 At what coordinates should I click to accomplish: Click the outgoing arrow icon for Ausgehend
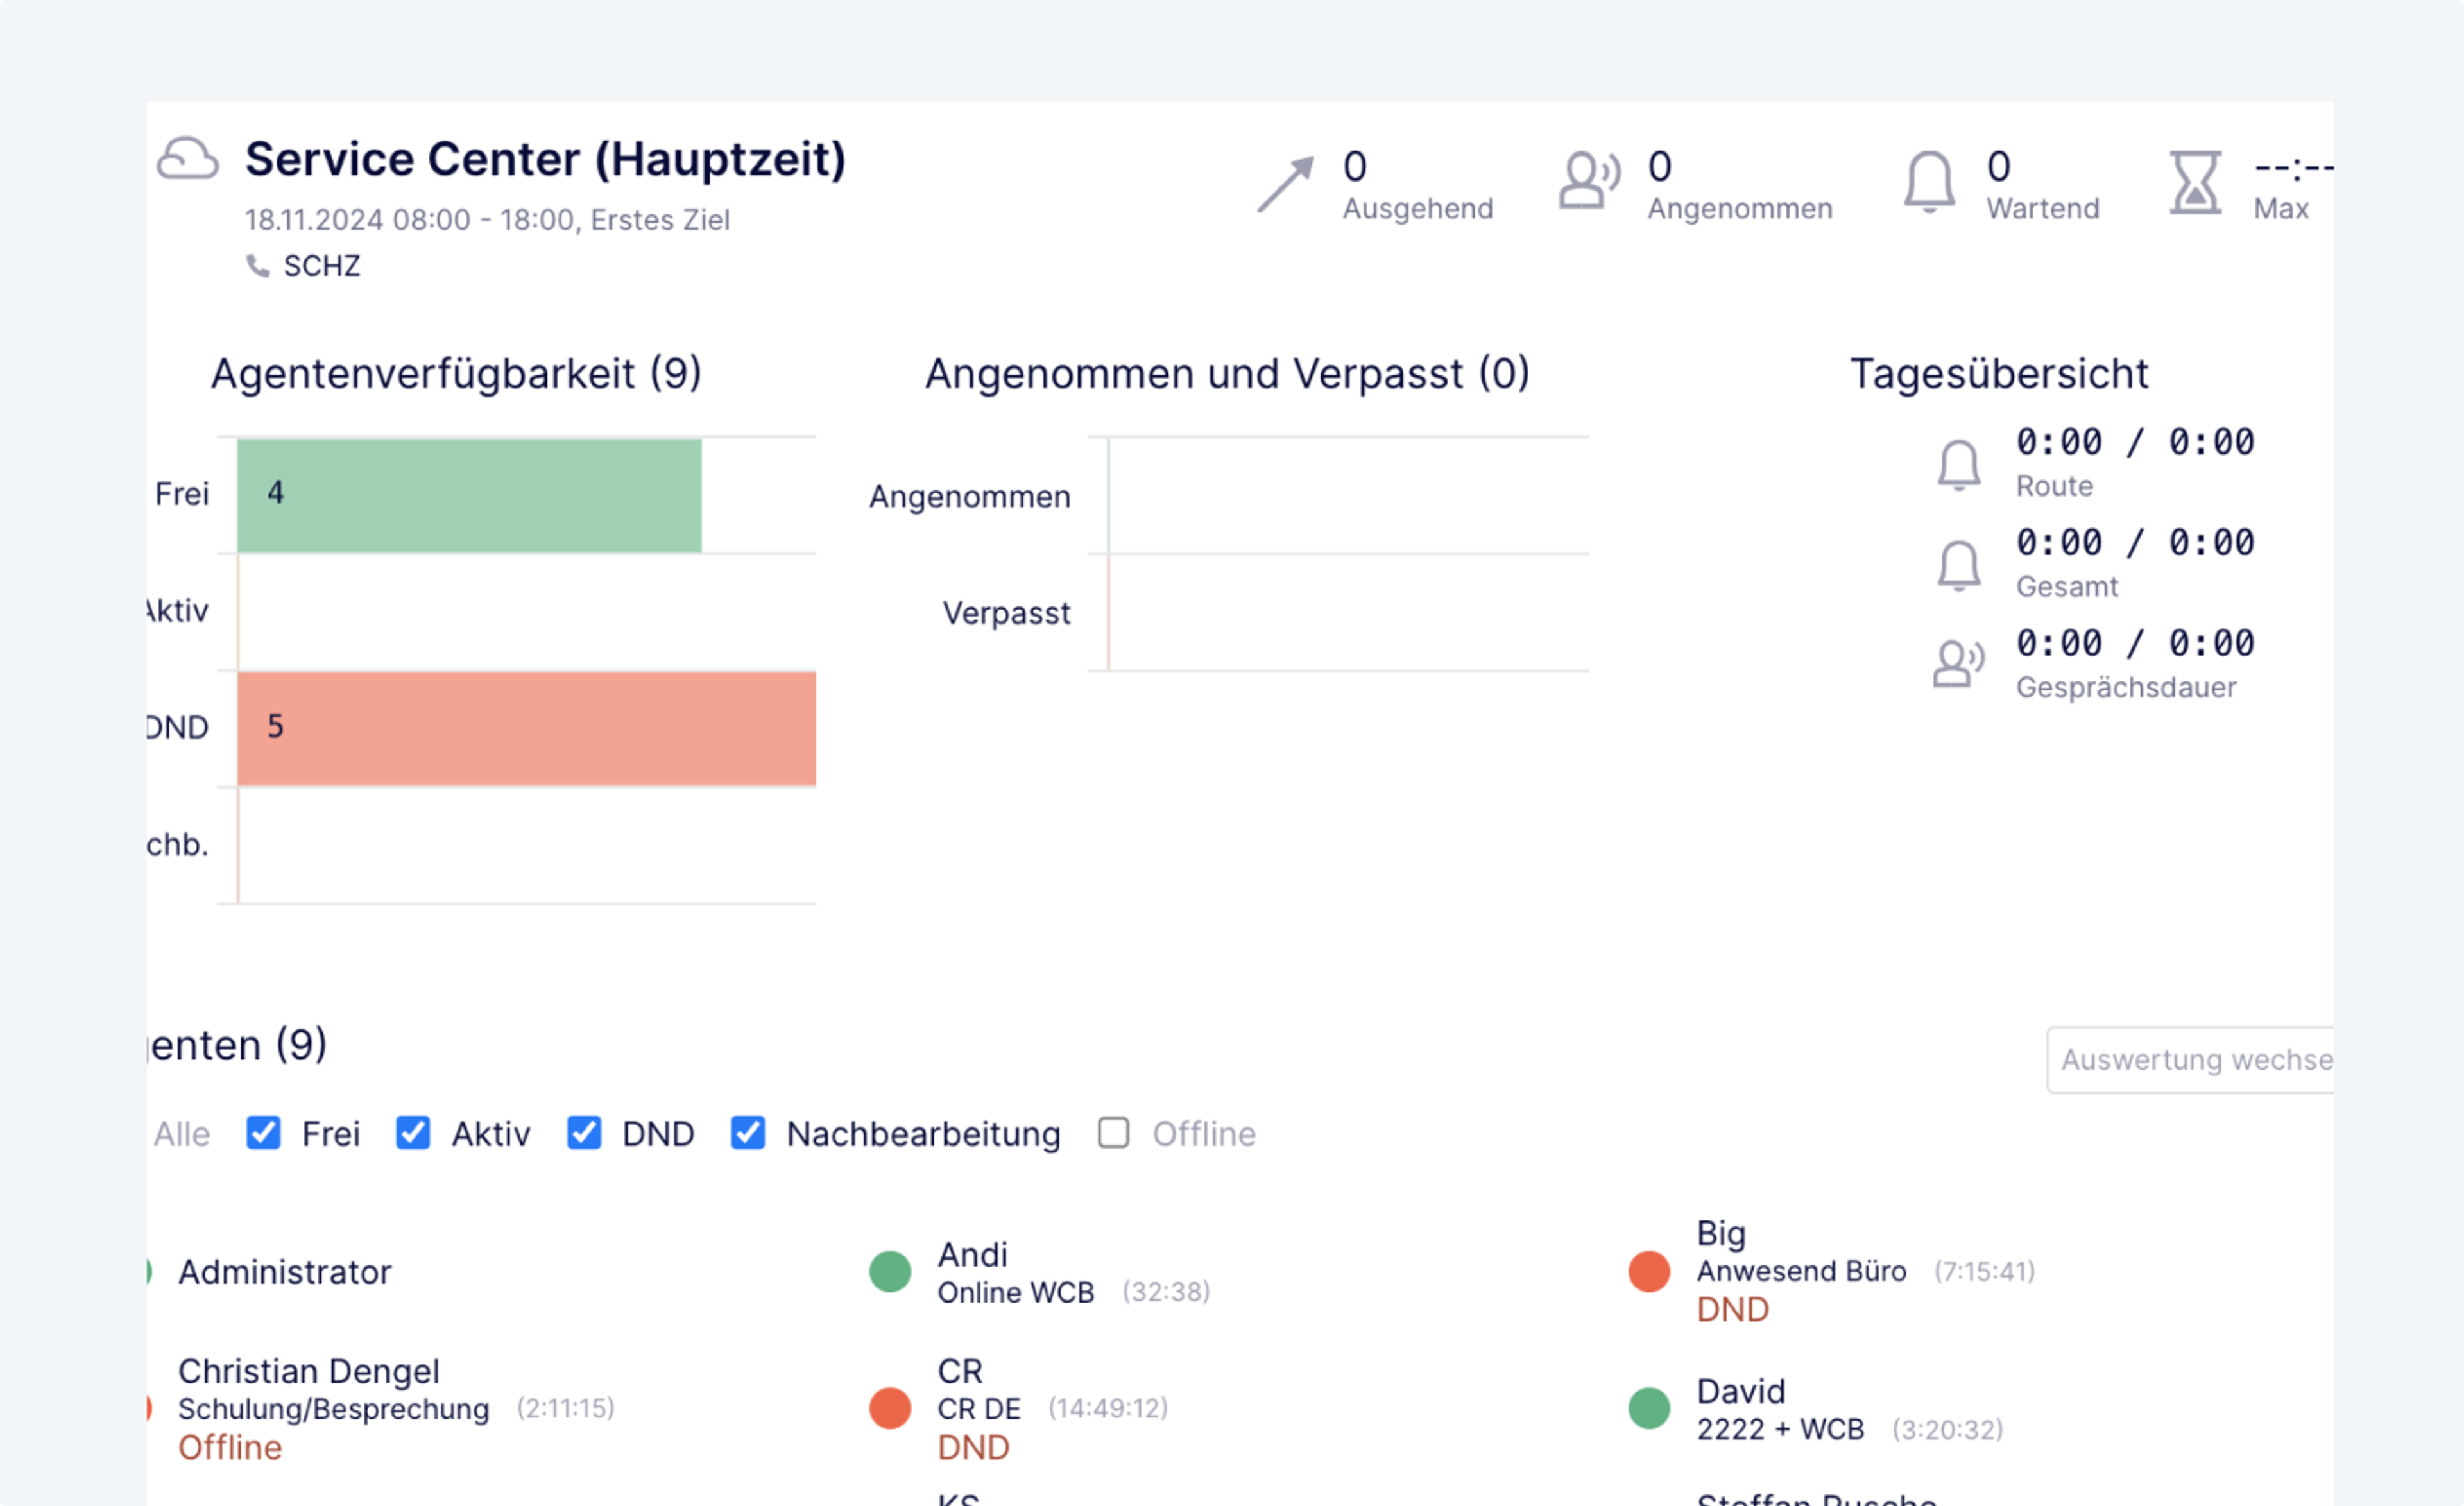point(1285,184)
